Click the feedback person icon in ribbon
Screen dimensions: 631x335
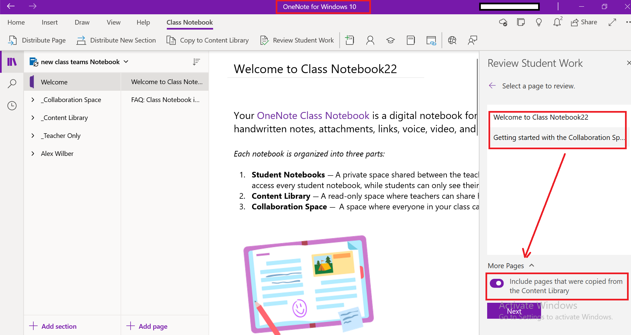[473, 40]
